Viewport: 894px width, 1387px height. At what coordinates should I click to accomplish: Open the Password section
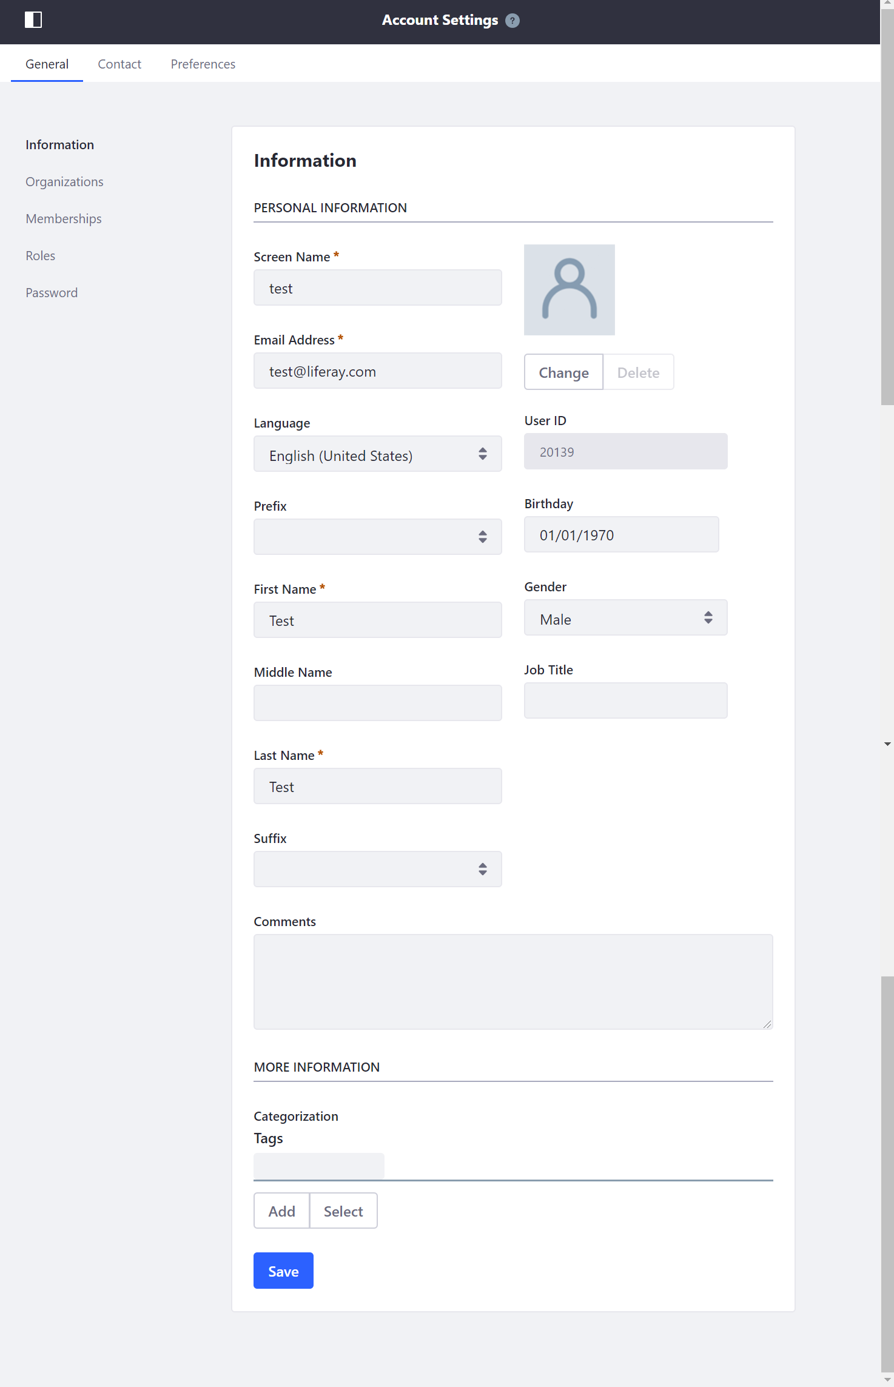click(52, 292)
